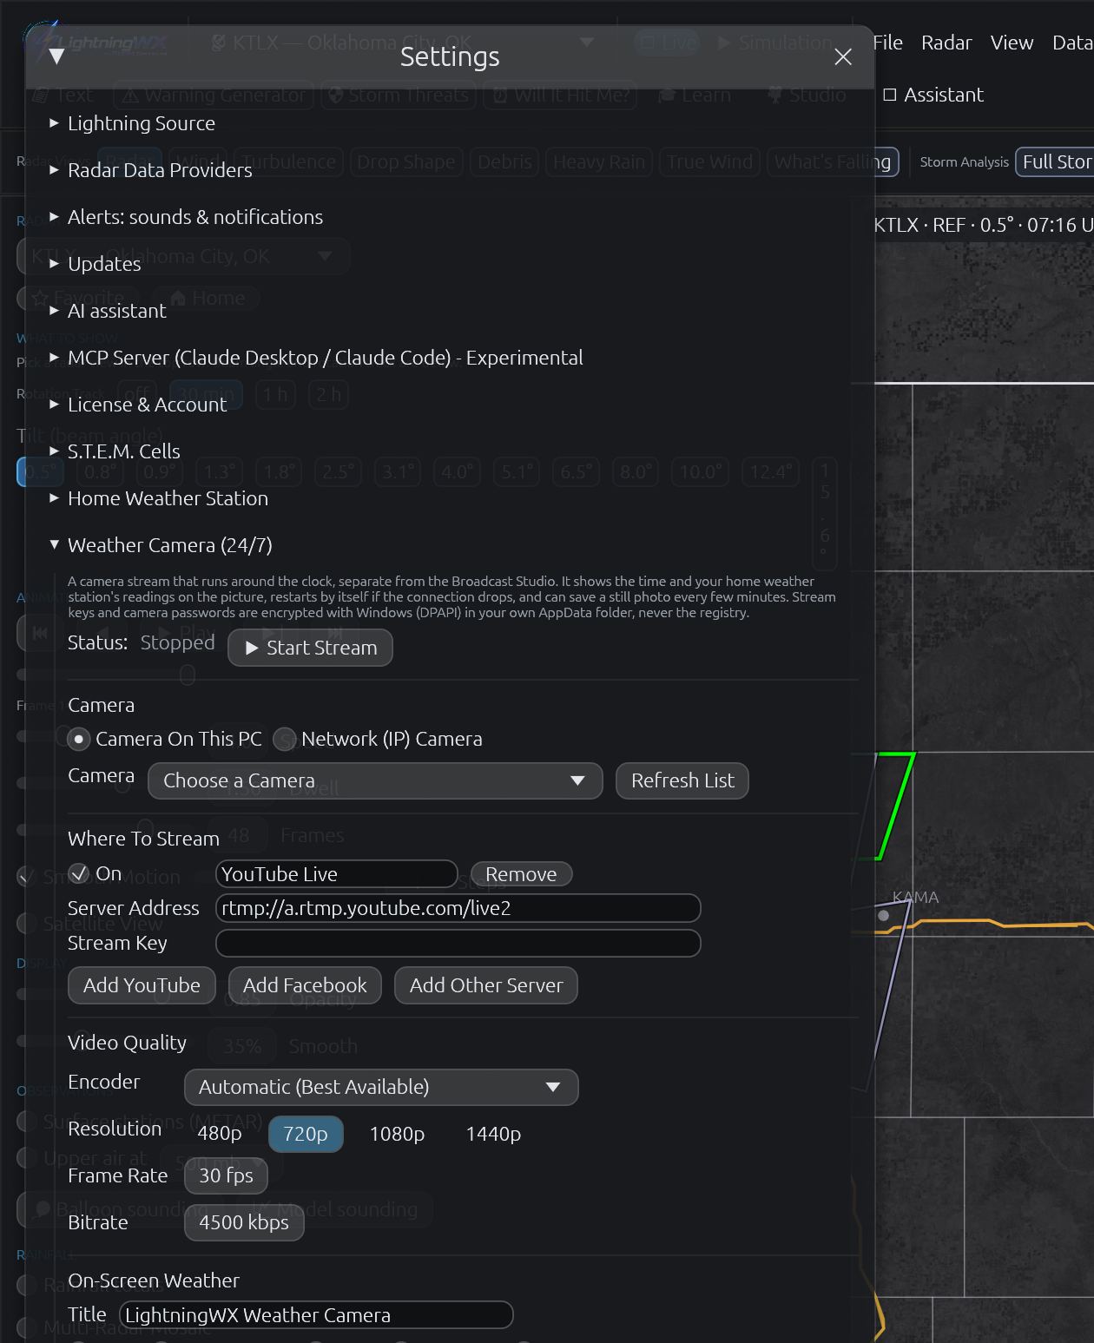Select 1440p resolution

[x=493, y=1134]
